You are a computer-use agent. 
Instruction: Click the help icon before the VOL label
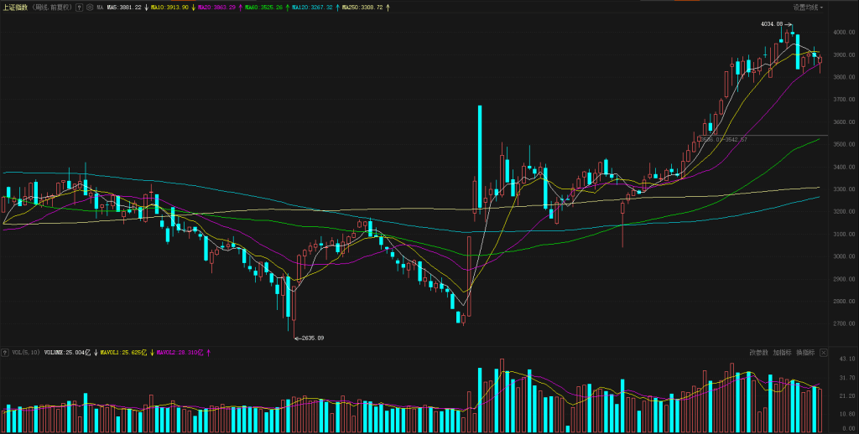point(6,353)
